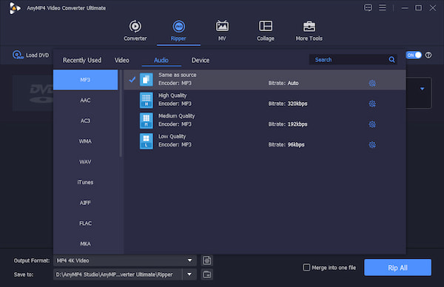
Task: Open settings gear for Medium Quality profile
Action: pyautogui.click(x=372, y=124)
